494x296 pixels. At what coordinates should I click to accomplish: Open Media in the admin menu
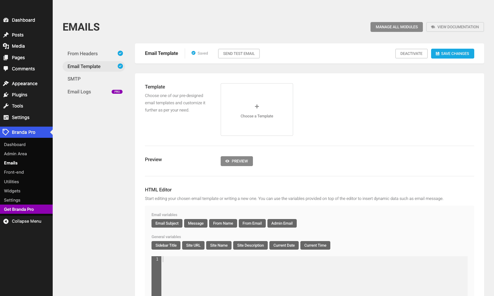[x=26, y=46]
